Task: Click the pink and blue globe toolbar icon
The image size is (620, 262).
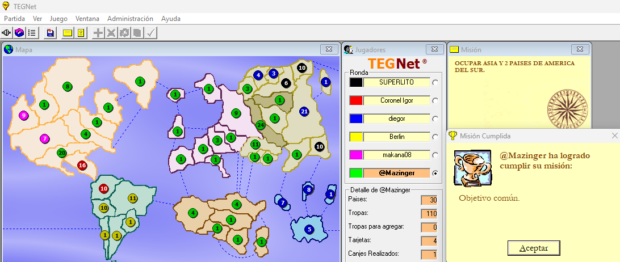Action: 19,33
